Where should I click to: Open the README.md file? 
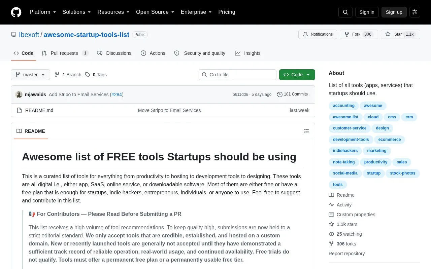39,110
